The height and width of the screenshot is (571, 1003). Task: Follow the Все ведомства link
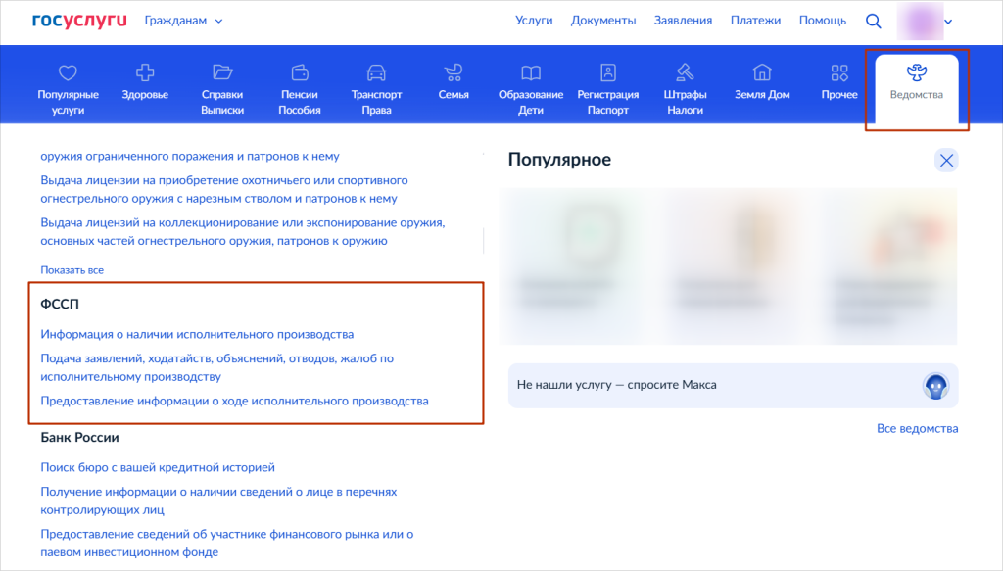coord(917,428)
